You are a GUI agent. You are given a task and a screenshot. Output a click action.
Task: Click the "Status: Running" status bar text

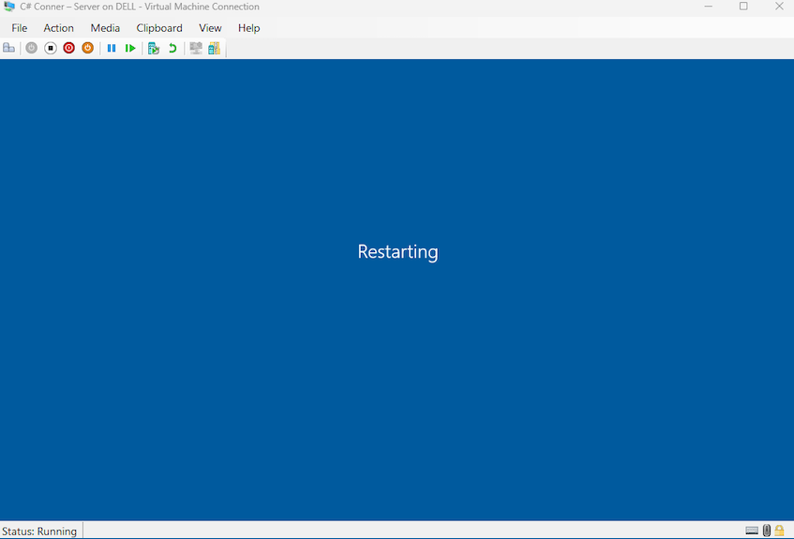(x=39, y=531)
